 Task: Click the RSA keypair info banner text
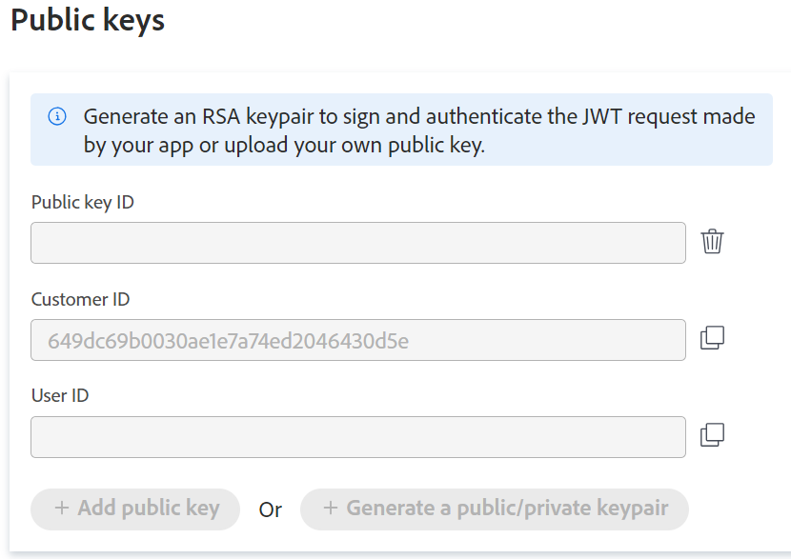[x=415, y=130]
